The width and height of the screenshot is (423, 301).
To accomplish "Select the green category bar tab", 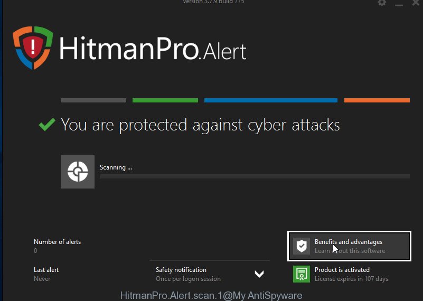I will (x=165, y=100).
